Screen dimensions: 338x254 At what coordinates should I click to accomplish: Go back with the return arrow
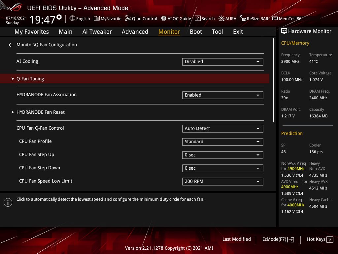coord(11,45)
